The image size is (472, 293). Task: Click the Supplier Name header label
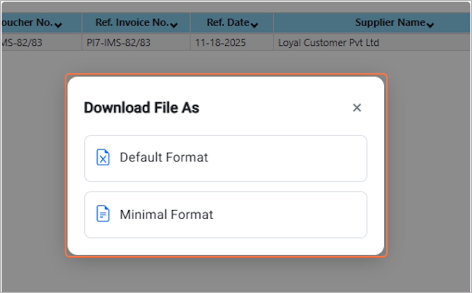point(390,23)
